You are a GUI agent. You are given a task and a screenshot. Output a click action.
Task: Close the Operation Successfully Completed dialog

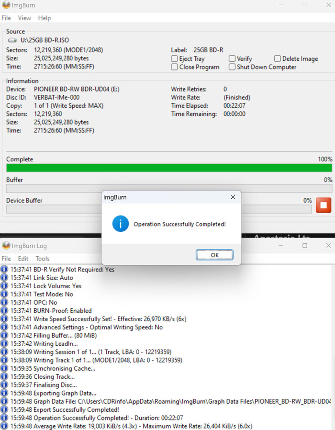click(233, 197)
